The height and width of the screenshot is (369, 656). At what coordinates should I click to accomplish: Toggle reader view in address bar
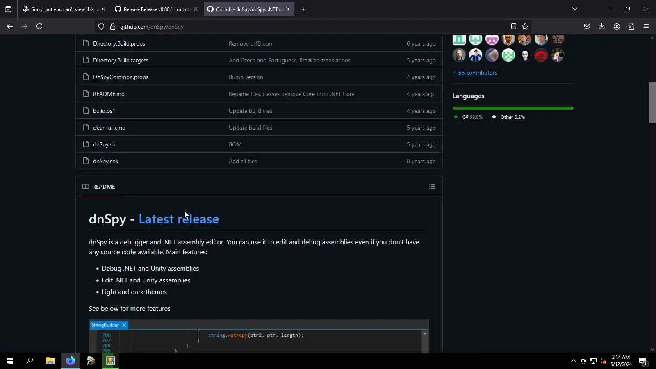coord(513,26)
